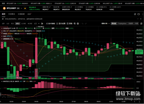
Task: Select the 1小时 timeframe
Action: pyautogui.click(x=24, y=24)
